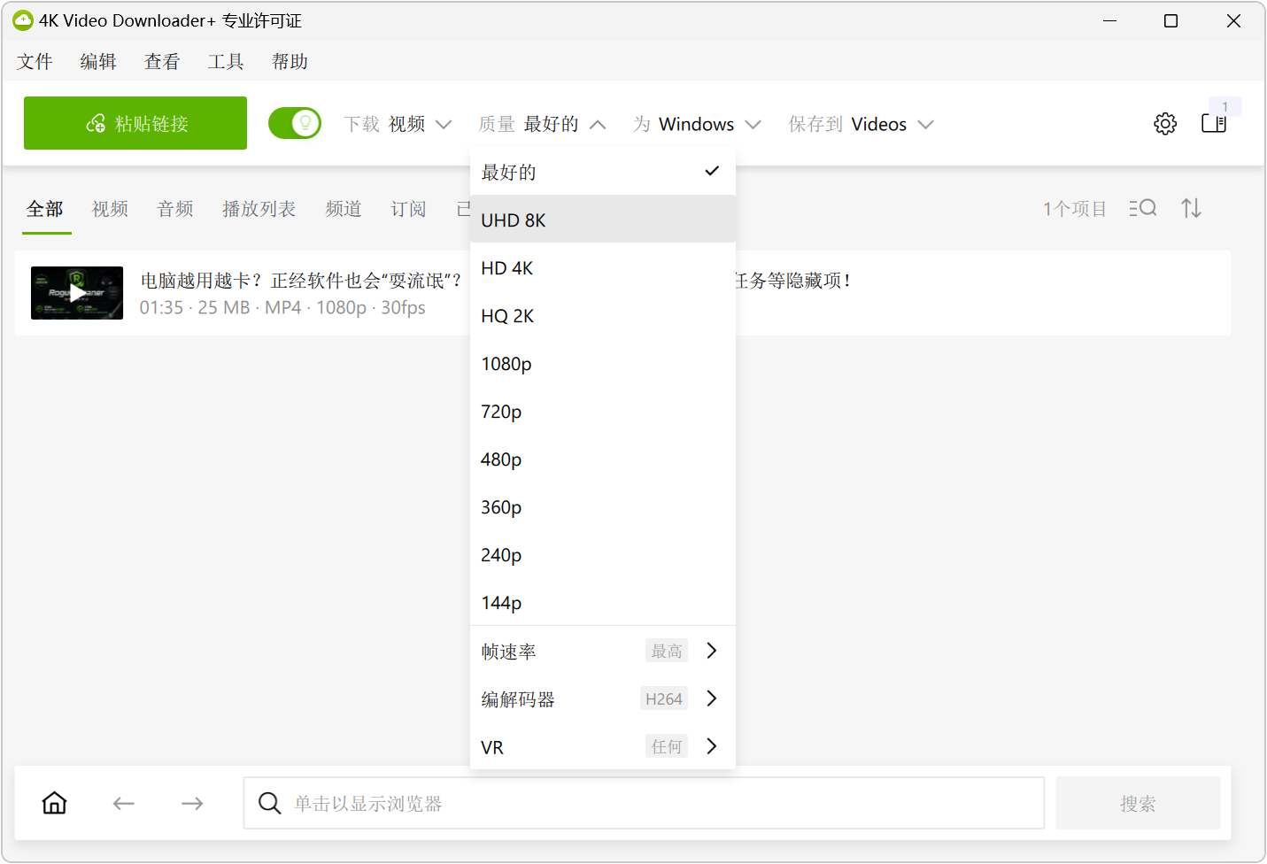Choose 144p quality
Viewport: 1267px width, 864px height.
click(603, 602)
